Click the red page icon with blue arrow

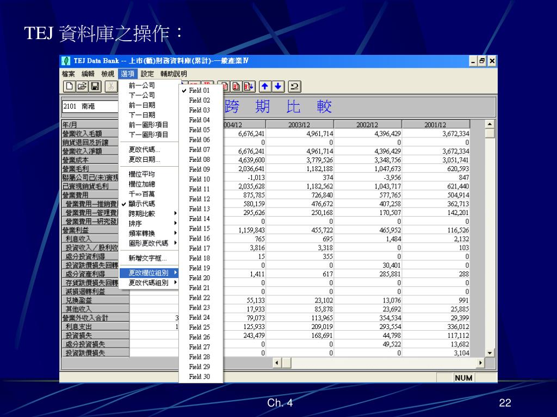pos(249,86)
